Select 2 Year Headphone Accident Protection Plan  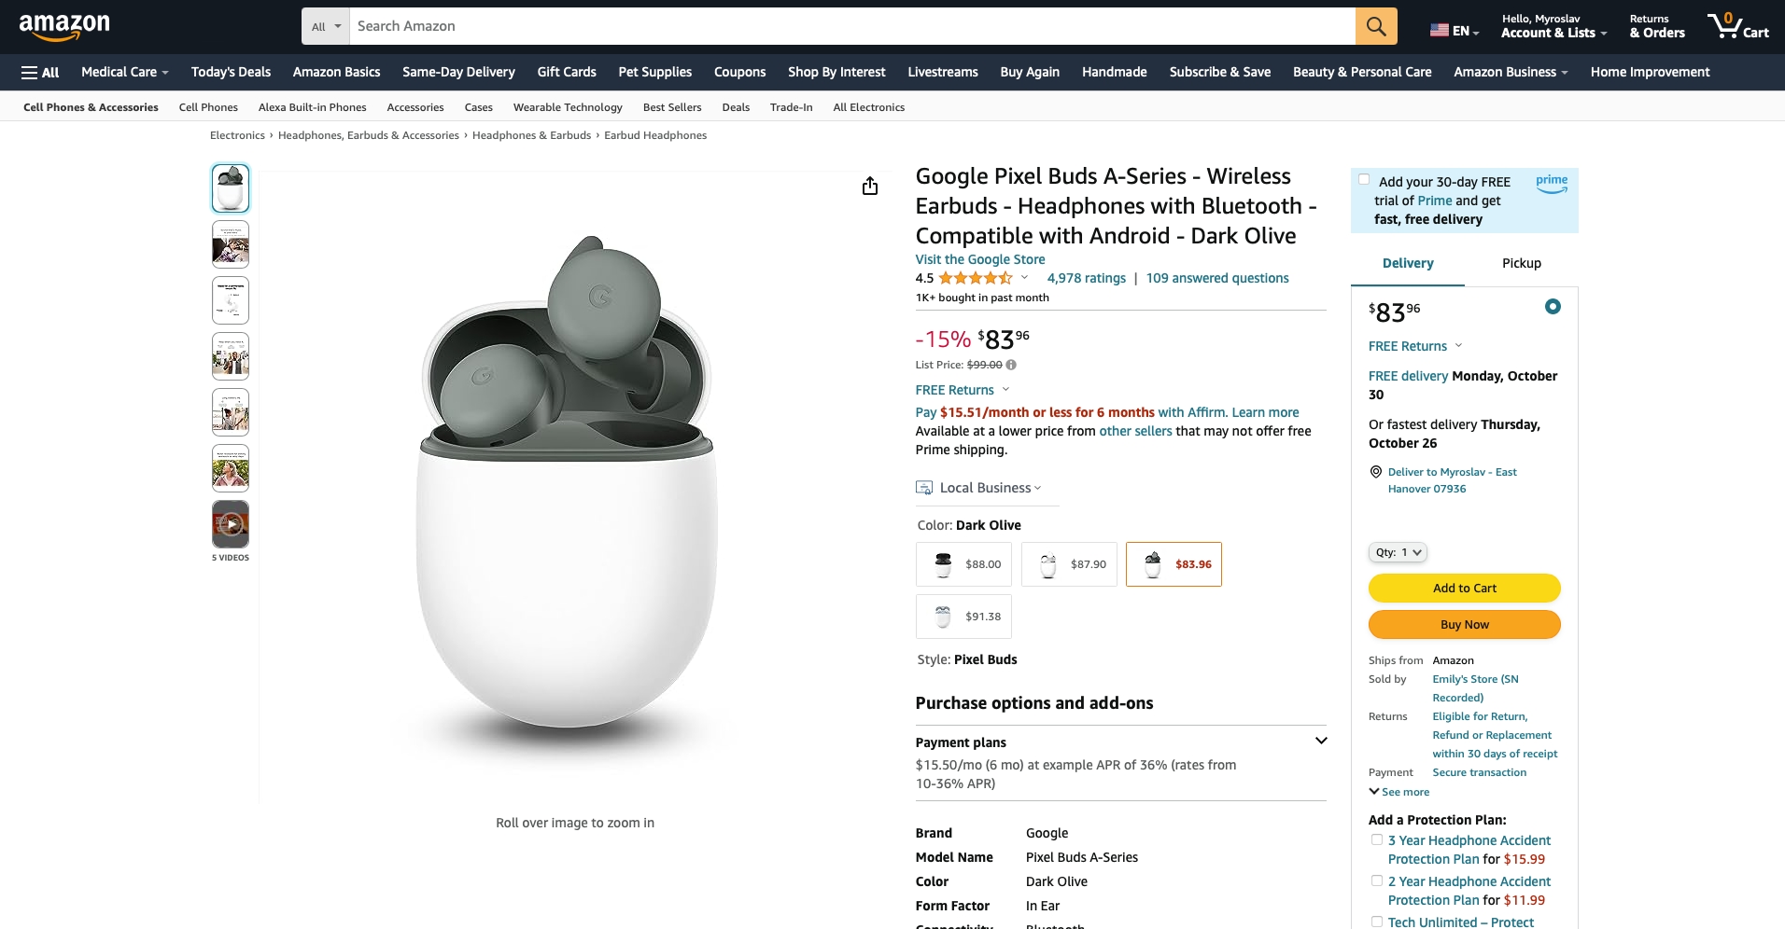tap(1376, 880)
